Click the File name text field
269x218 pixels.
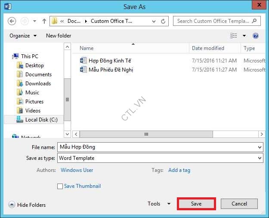[x=160, y=147]
